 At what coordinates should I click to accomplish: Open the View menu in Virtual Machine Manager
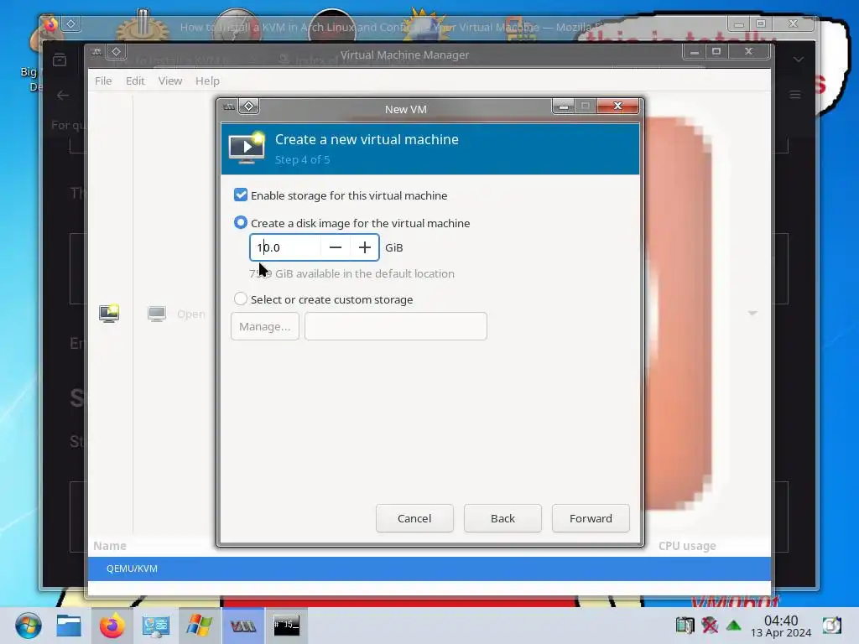[169, 80]
